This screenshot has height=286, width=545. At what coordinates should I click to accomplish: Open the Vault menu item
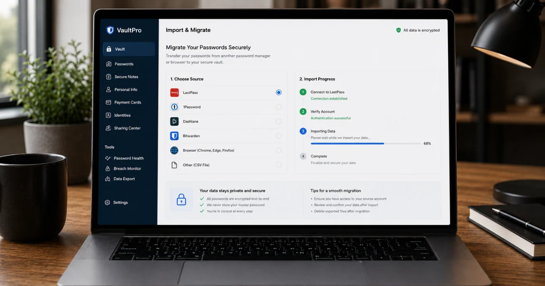129,49
